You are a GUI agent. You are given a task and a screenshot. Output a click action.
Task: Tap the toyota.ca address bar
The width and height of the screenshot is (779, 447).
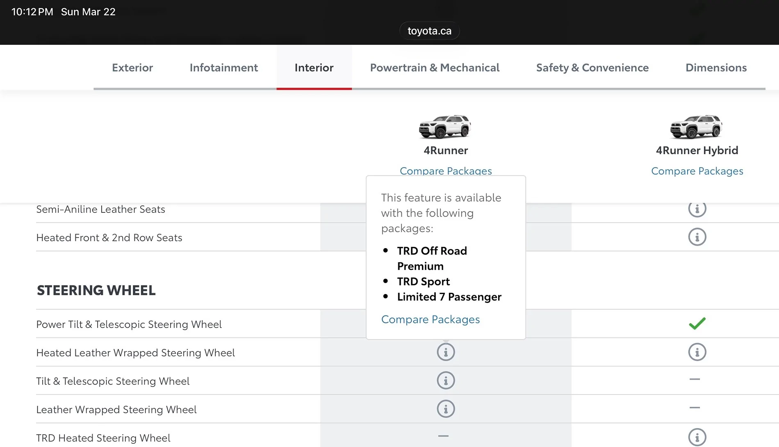[429, 31]
